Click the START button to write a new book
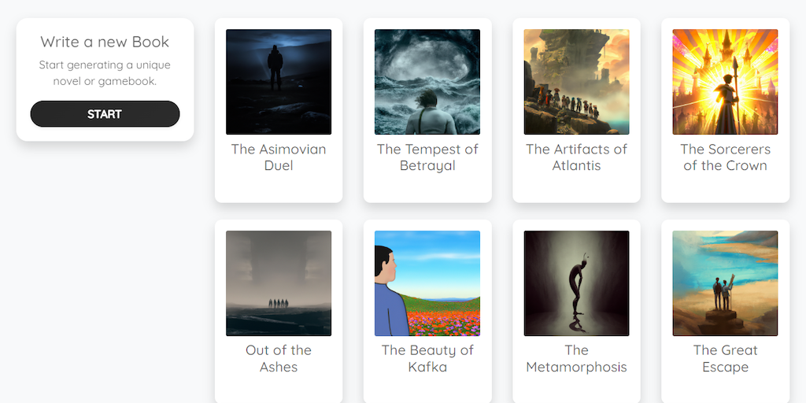The width and height of the screenshot is (806, 403). [105, 114]
